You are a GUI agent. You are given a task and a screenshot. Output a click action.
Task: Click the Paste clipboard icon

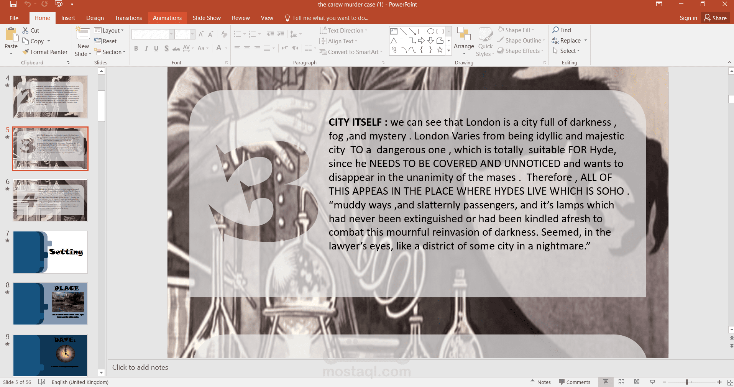[x=11, y=34]
